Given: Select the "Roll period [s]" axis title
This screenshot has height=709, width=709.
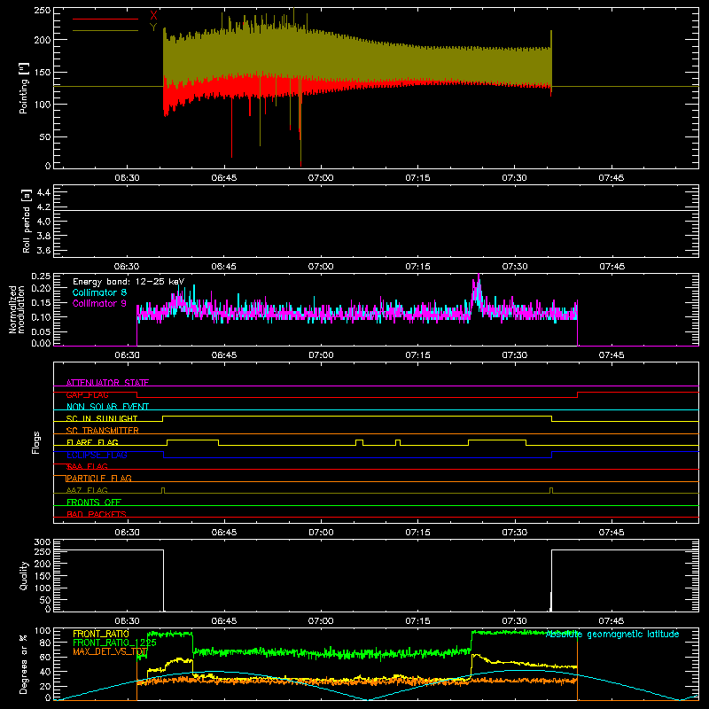Looking at the screenshot, I should (x=27, y=221).
